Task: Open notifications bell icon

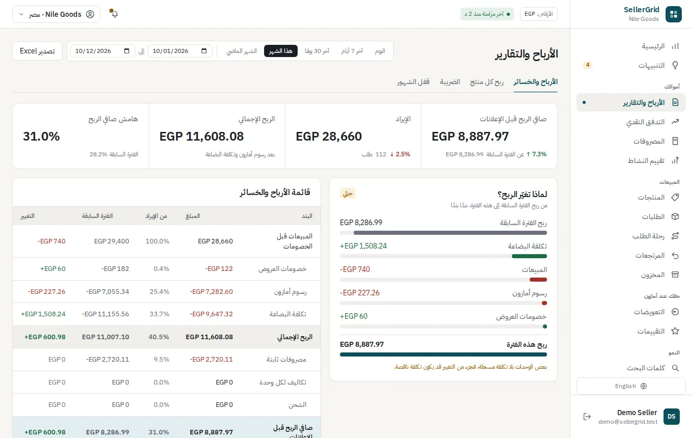Action: pyautogui.click(x=114, y=14)
